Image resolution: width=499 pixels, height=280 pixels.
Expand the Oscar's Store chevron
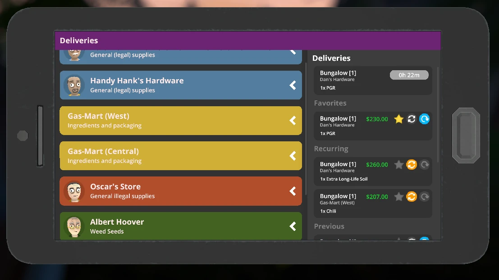(x=293, y=191)
